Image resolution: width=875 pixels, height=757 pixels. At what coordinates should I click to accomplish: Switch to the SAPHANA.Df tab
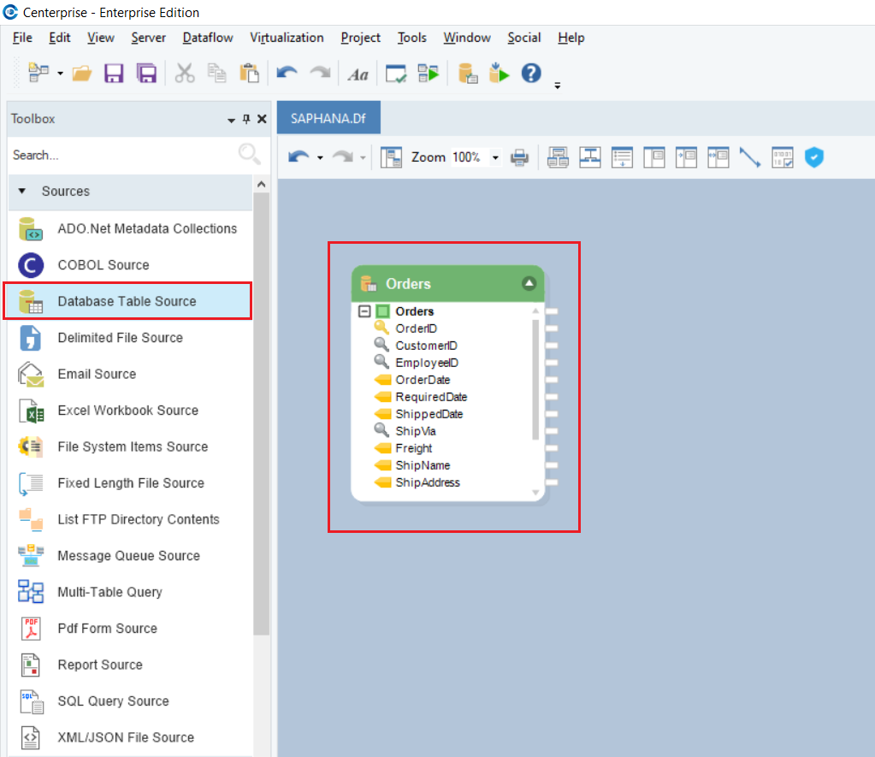328,119
